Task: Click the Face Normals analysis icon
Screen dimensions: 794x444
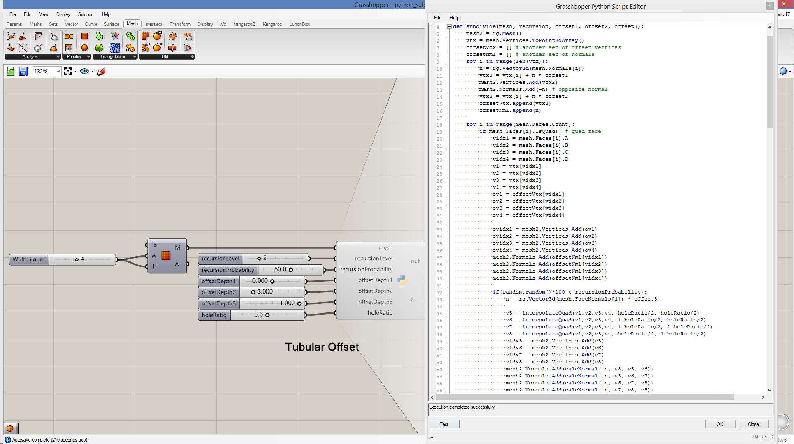Action: pyautogui.click(x=23, y=37)
